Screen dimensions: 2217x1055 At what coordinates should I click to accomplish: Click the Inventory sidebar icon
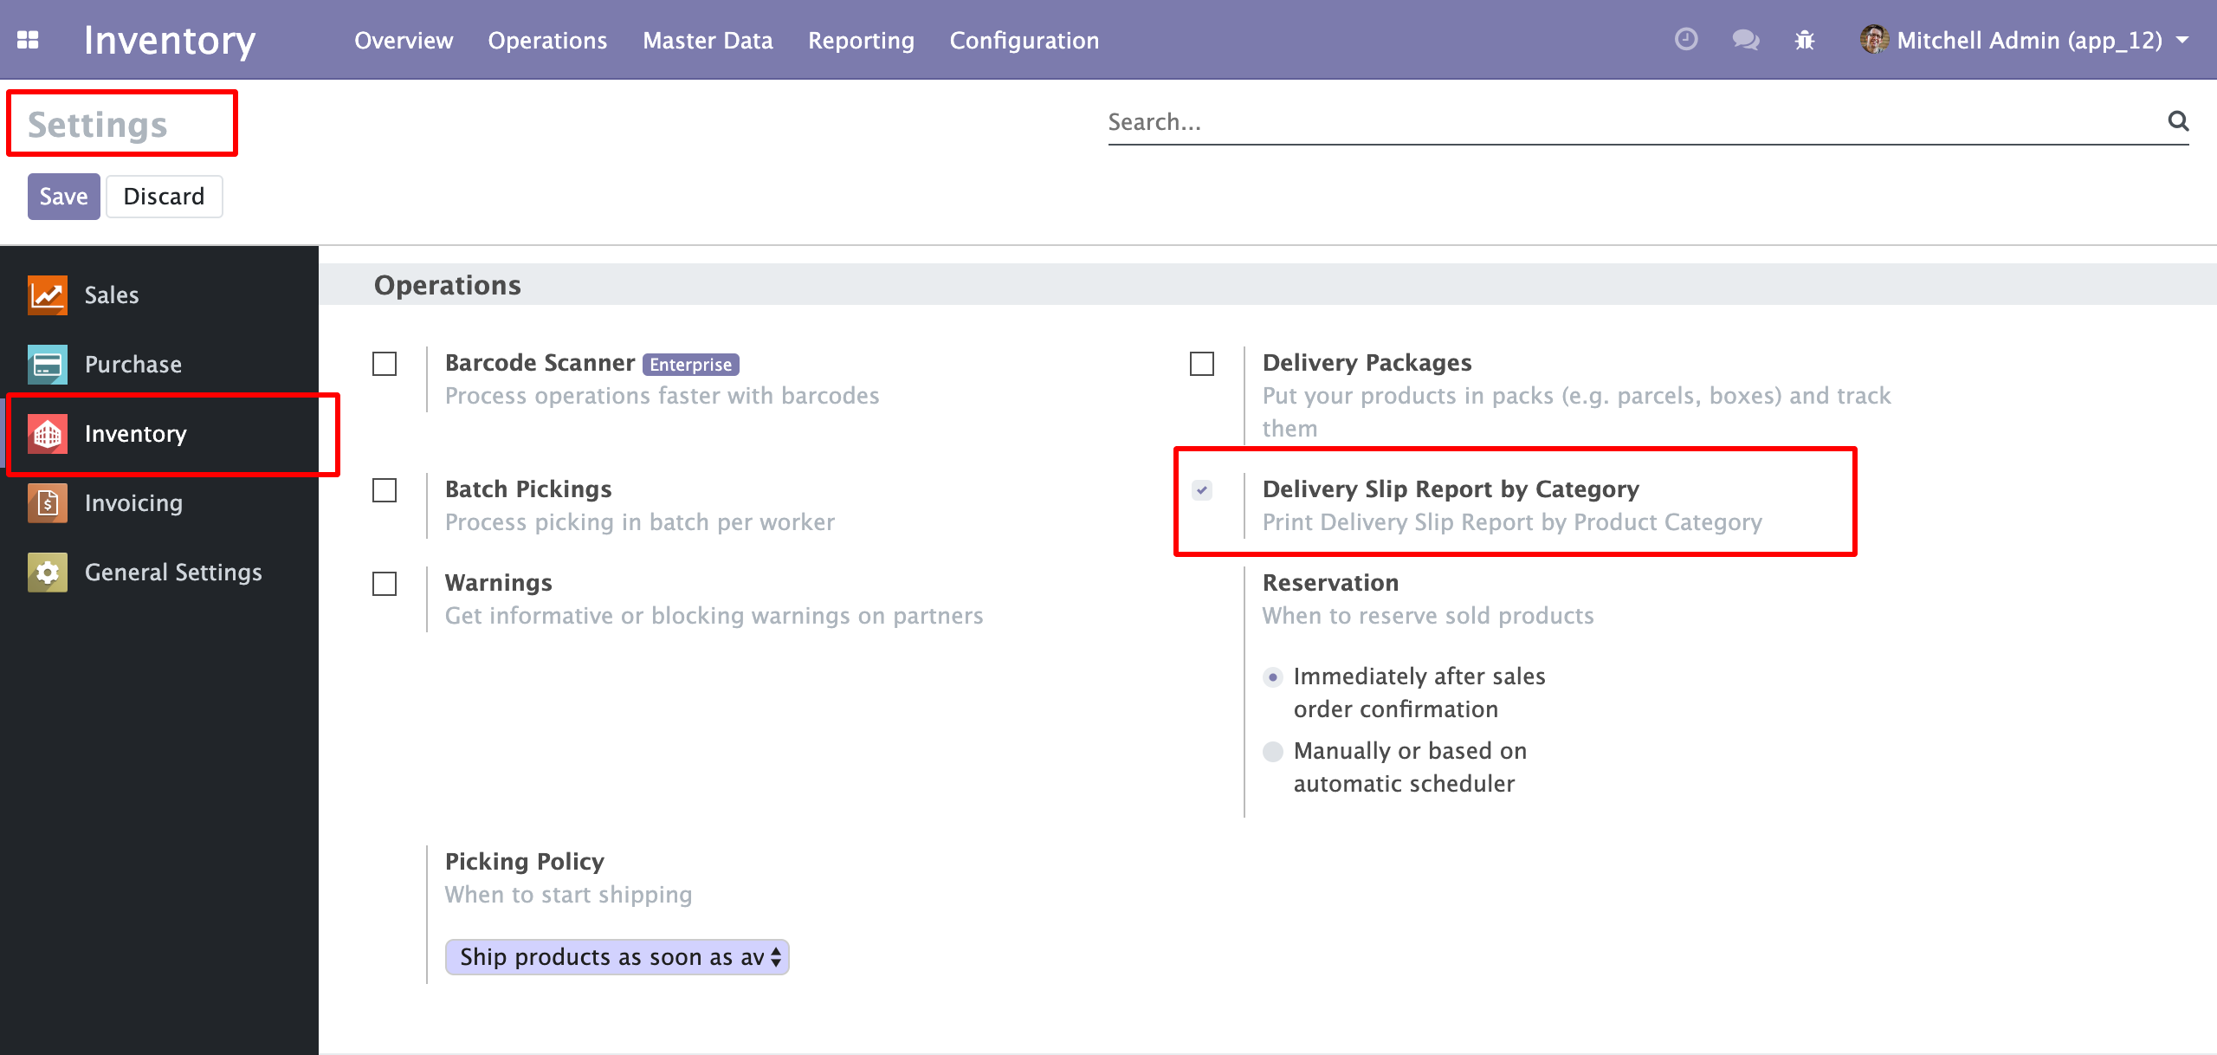tap(48, 434)
